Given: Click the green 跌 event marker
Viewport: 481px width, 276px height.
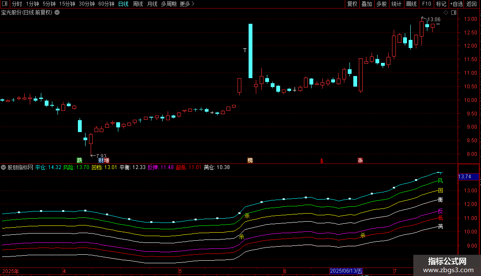Looking at the screenshot, I should pos(80,161).
